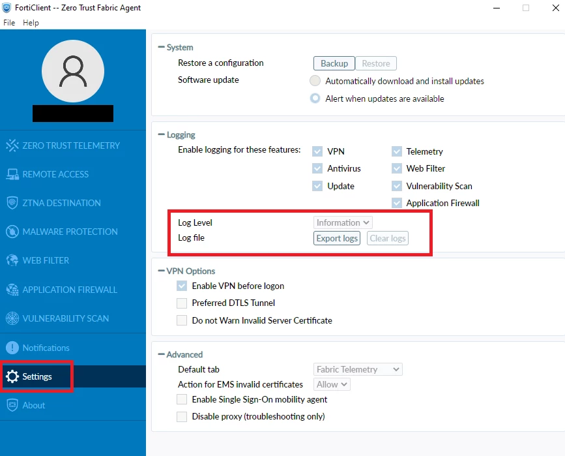Open the Remote Access section
This screenshot has width=565, height=456.
[73, 174]
